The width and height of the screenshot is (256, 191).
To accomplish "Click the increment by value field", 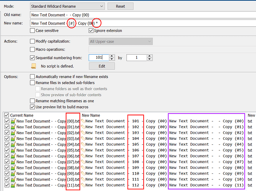I will point(136,58).
